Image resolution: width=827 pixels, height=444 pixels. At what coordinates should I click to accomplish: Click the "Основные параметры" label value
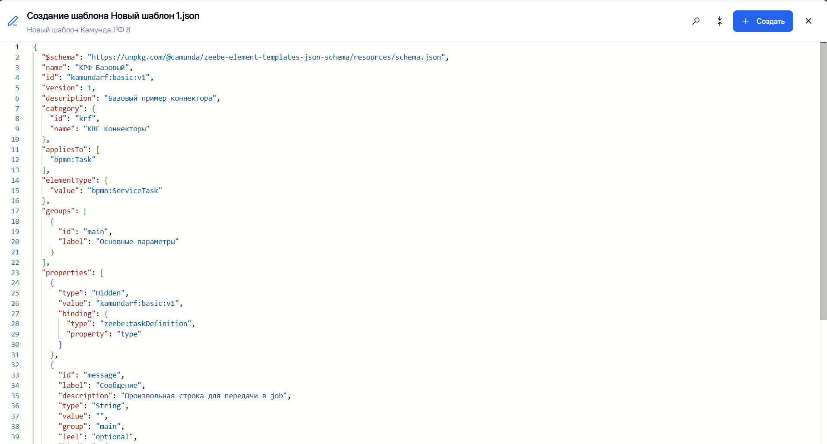[137, 241]
